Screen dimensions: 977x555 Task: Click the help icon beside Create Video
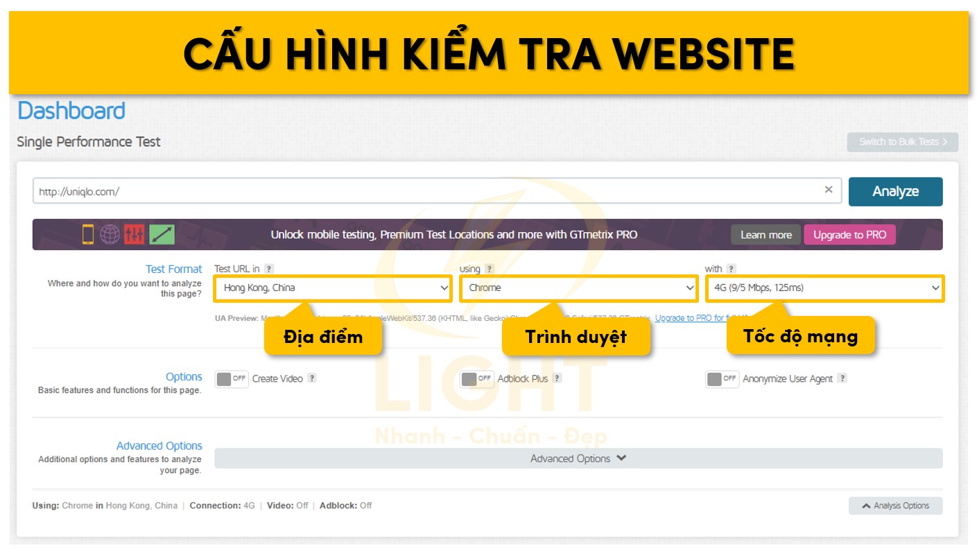pos(312,378)
